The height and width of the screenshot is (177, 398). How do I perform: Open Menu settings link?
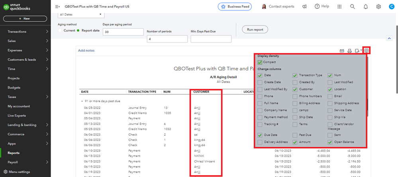[19, 172]
